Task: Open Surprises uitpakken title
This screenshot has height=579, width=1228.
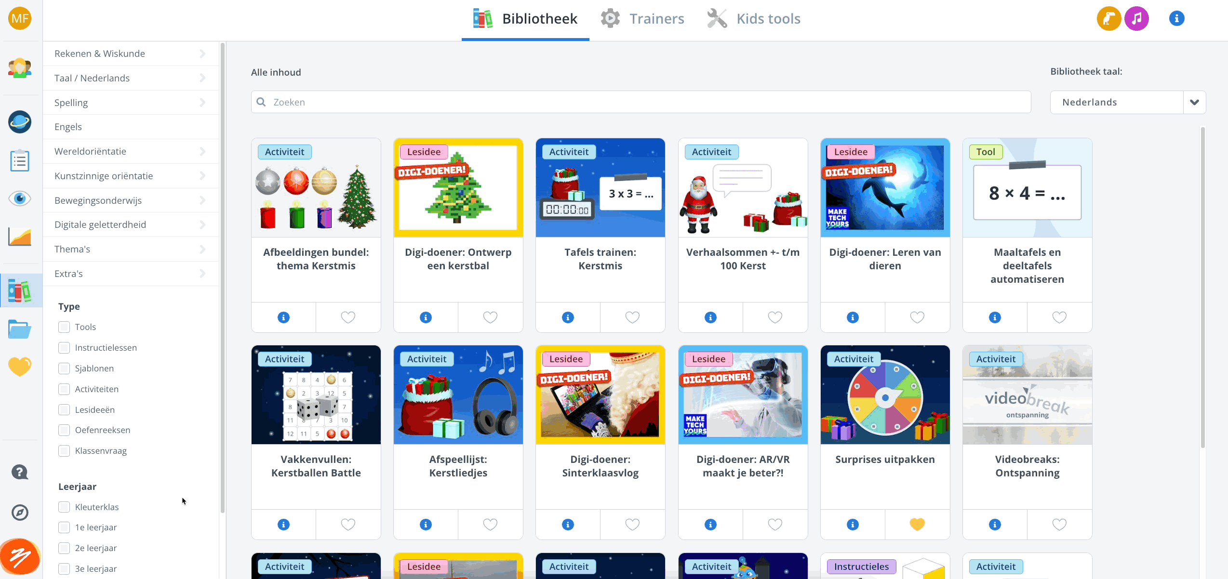Action: [x=885, y=460]
